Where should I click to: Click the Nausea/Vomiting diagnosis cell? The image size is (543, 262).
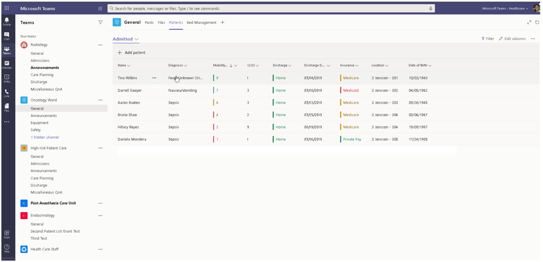pyautogui.click(x=183, y=90)
